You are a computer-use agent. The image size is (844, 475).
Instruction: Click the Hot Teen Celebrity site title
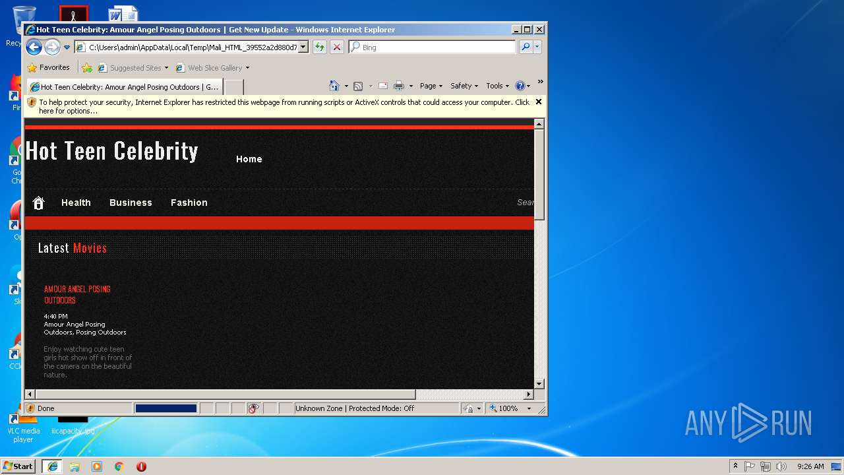pos(111,151)
